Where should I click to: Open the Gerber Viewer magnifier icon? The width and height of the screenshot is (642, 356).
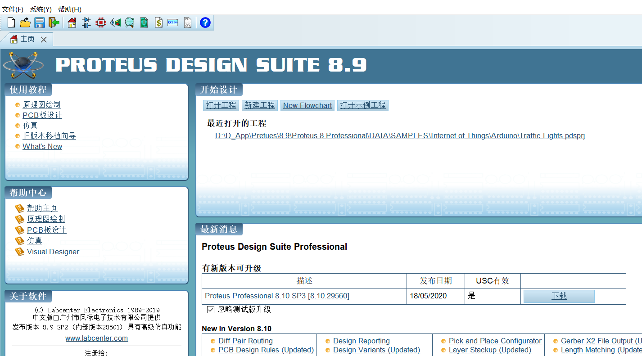(130, 23)
